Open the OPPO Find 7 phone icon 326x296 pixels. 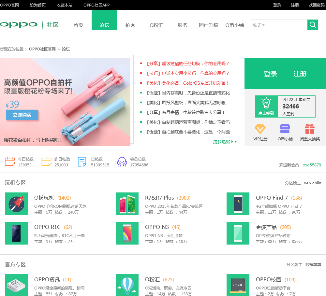coord(238,204)
